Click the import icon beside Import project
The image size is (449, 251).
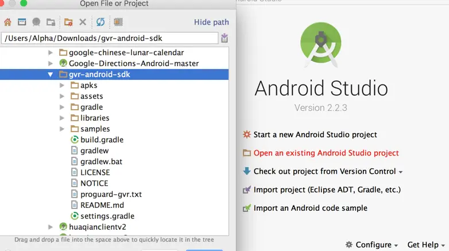tap(246, 190)
